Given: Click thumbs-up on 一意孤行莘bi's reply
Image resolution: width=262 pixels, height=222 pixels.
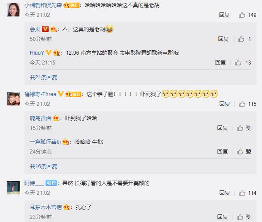Looking at the screenshot, I should (240, 152).
